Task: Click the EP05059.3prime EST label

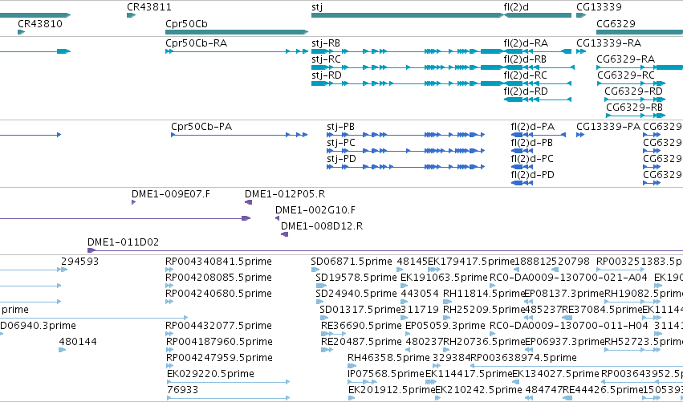Action: (445, 325)
